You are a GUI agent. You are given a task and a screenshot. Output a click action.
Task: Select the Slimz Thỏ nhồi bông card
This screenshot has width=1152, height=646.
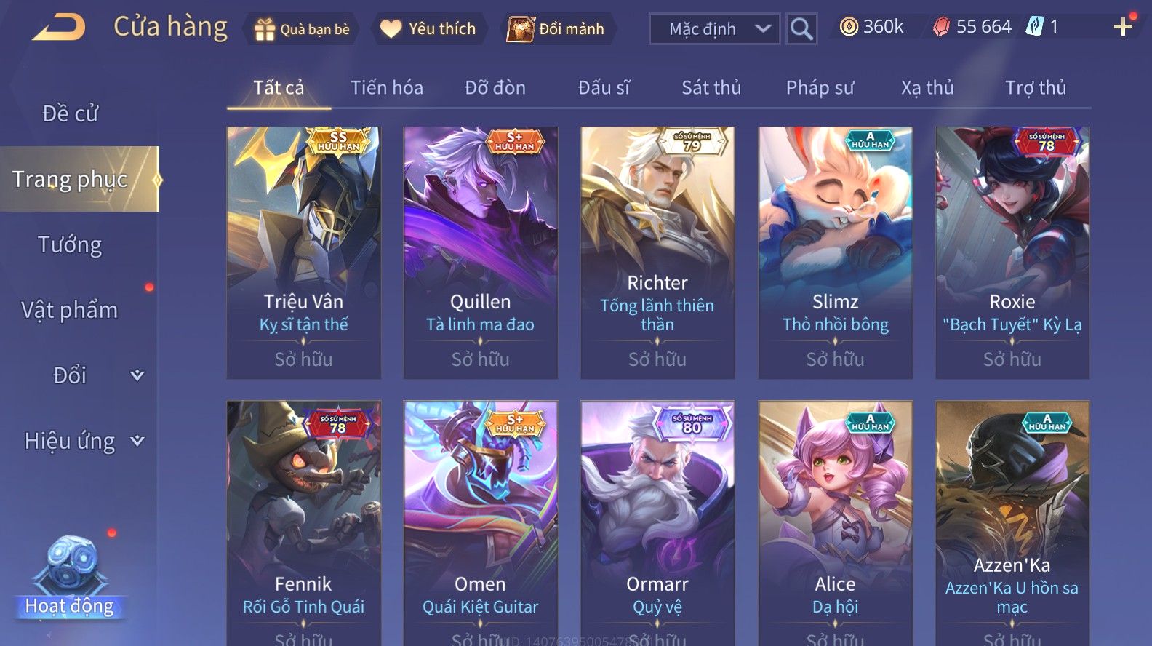pyautogui.click(x=835, y=252)
